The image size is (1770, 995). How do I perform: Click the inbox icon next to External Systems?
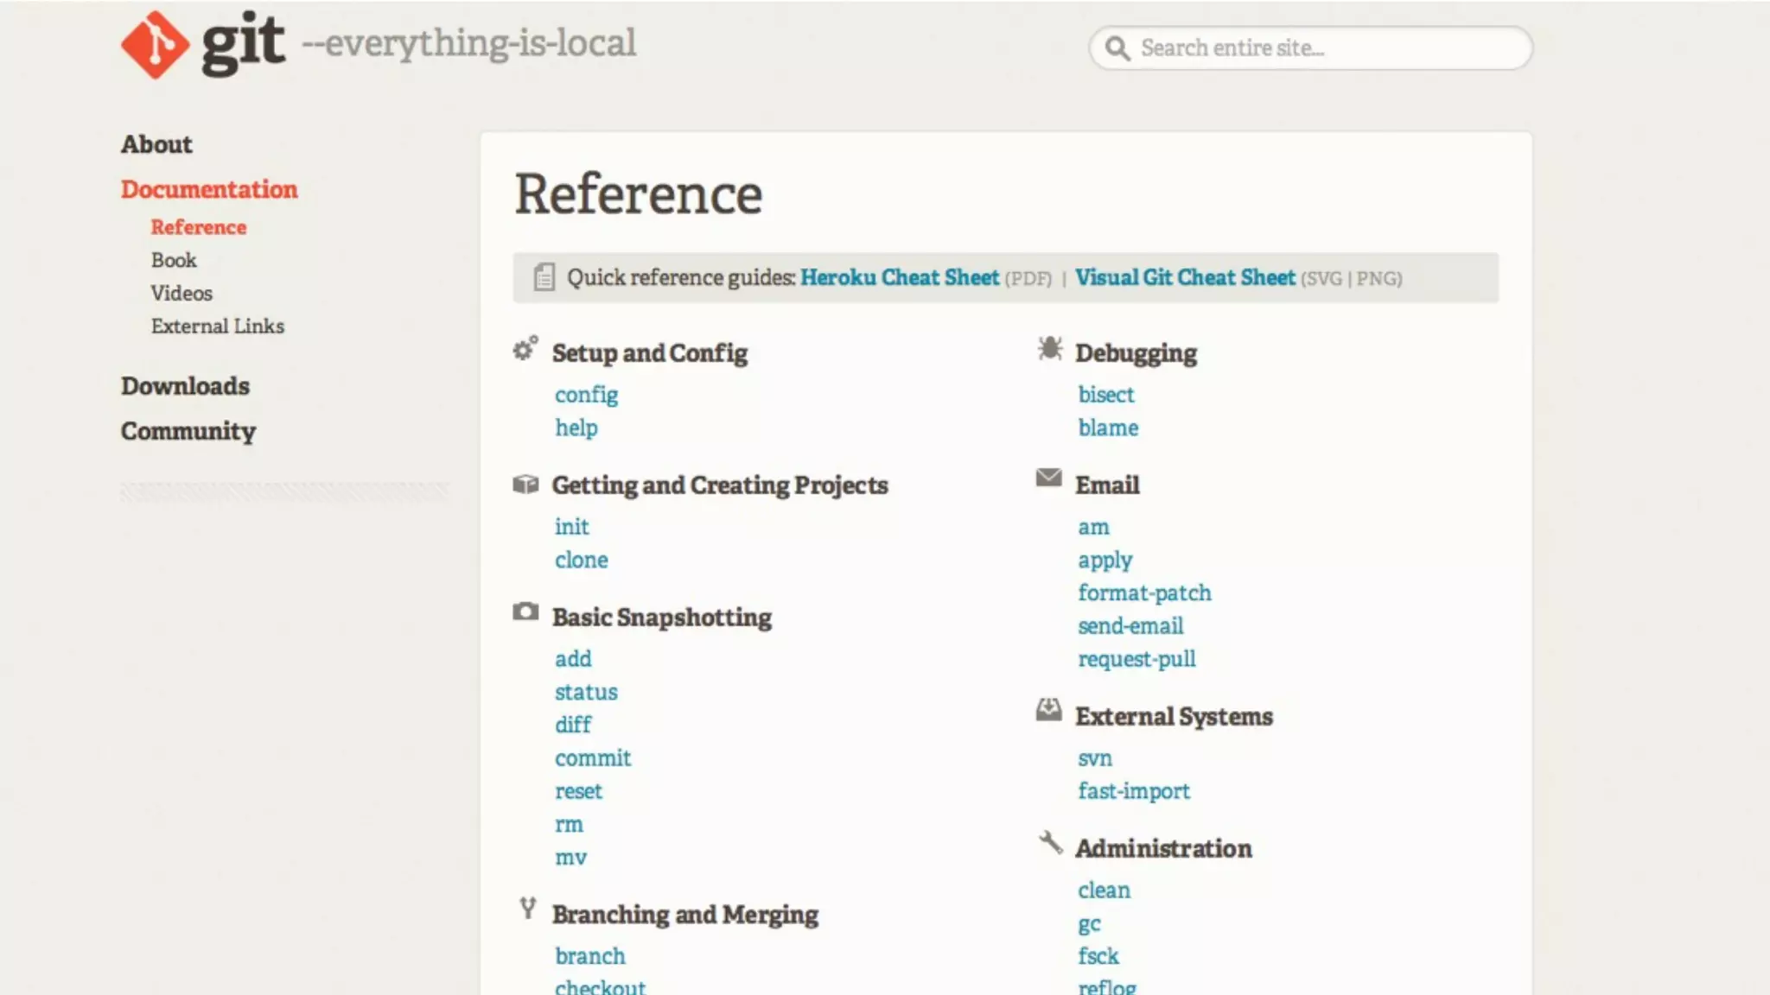(1048, 710)
